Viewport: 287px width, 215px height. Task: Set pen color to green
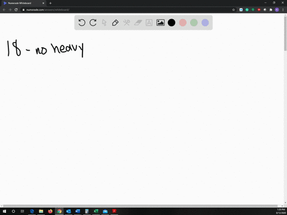point(194,23)
